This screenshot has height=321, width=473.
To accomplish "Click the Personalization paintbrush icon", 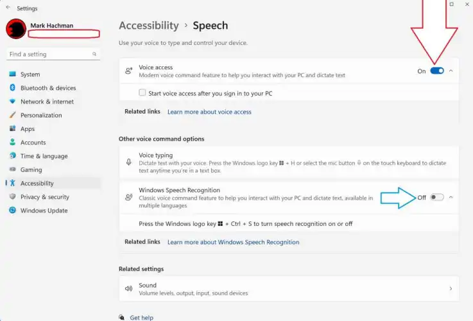I will pyautogui.click(x=12, y=116).
